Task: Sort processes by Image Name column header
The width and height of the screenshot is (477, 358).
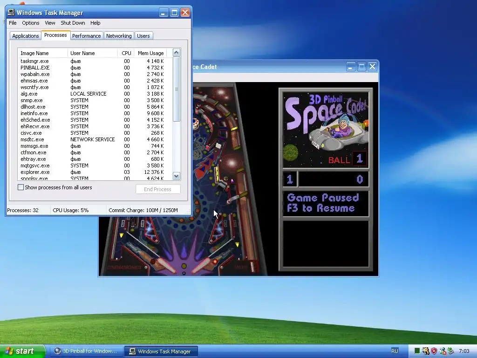Action: 42,53
